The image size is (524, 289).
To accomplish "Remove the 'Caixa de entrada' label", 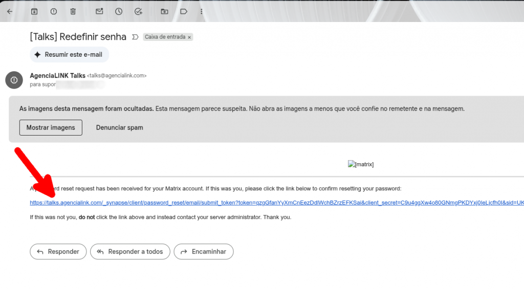I will pos(189,37).
